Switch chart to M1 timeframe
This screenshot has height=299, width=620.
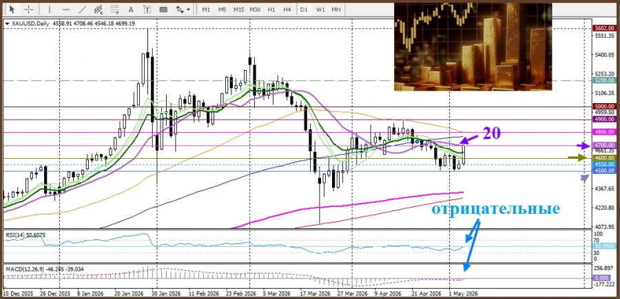click(206, 9)
